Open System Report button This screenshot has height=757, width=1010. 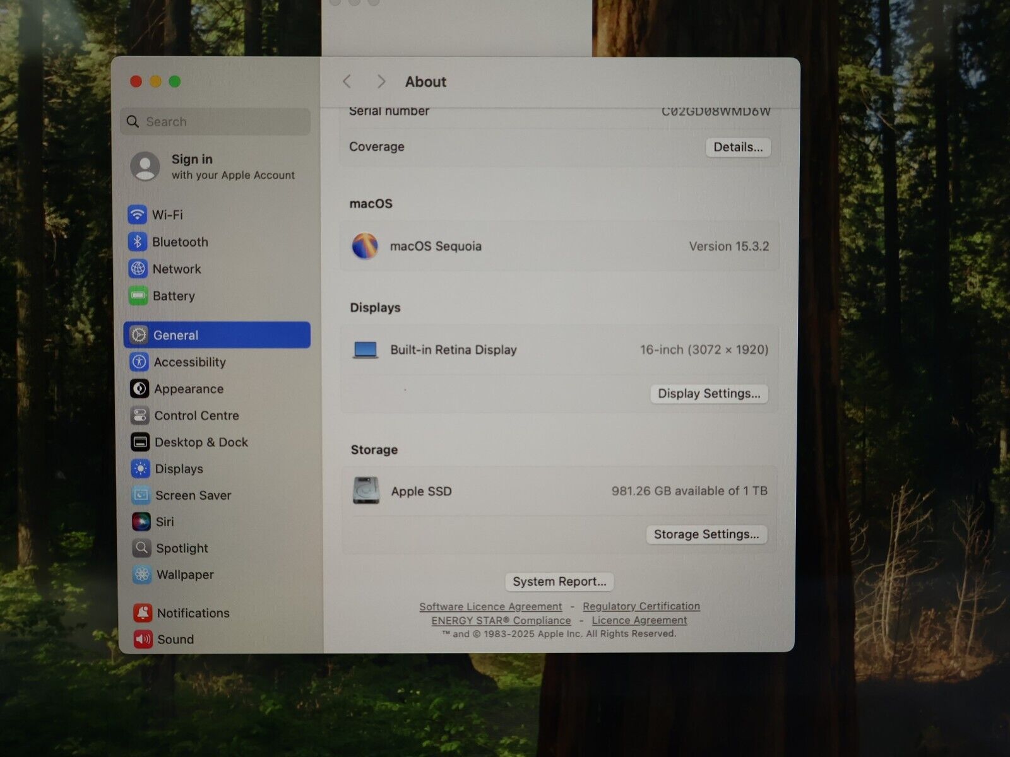559,582
